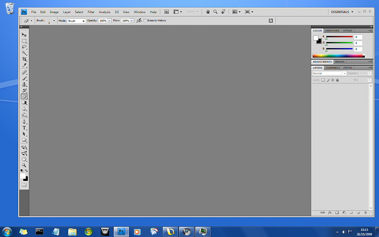Select the Hand tool in toolbox

point(24,159)
